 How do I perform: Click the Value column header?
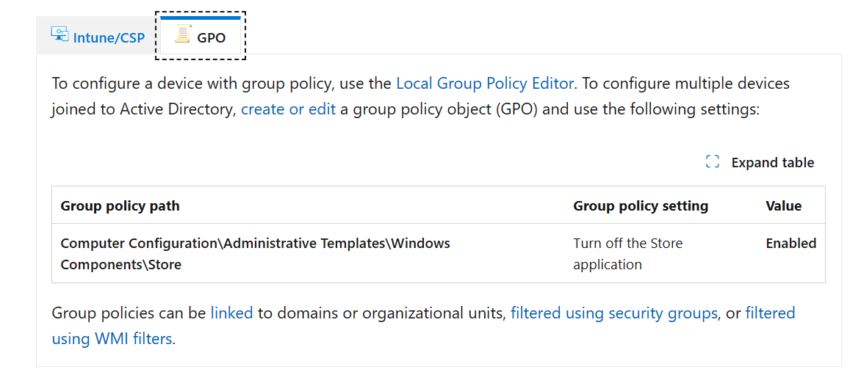click(784, 206)
